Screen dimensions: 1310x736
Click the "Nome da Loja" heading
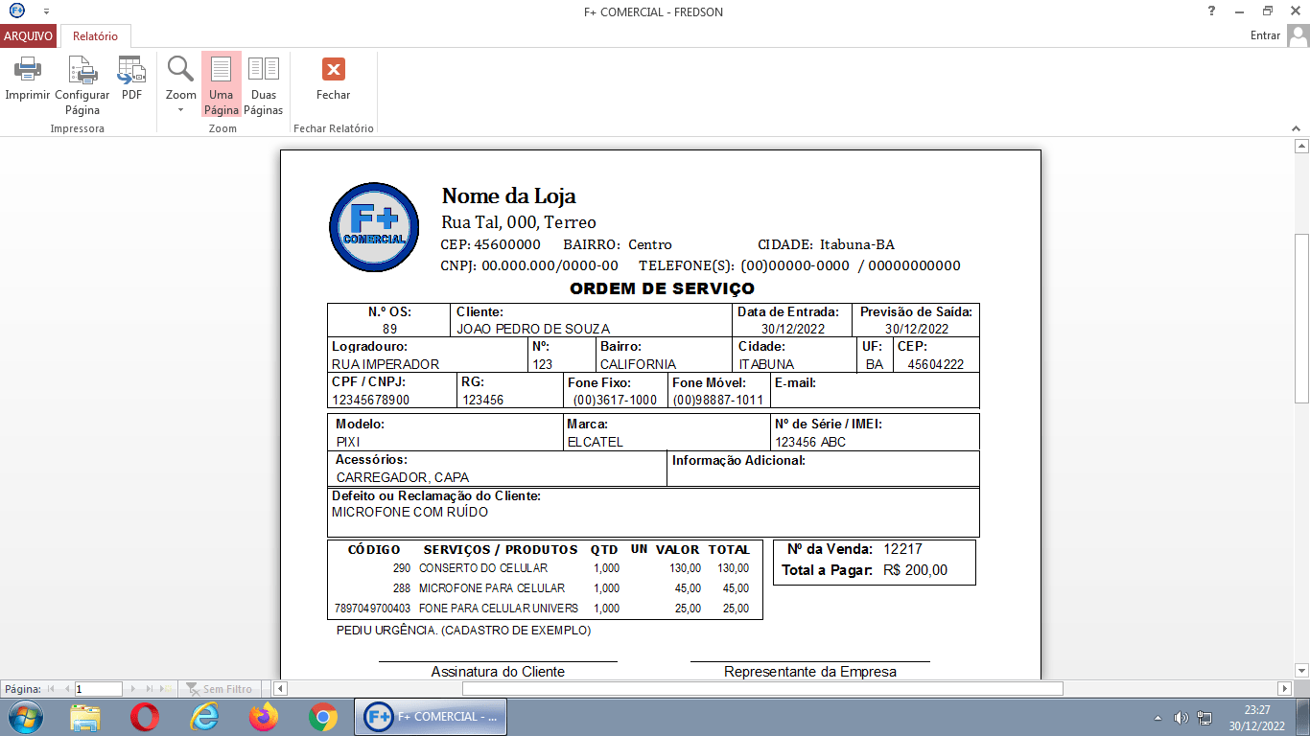[x=508, y=196]
